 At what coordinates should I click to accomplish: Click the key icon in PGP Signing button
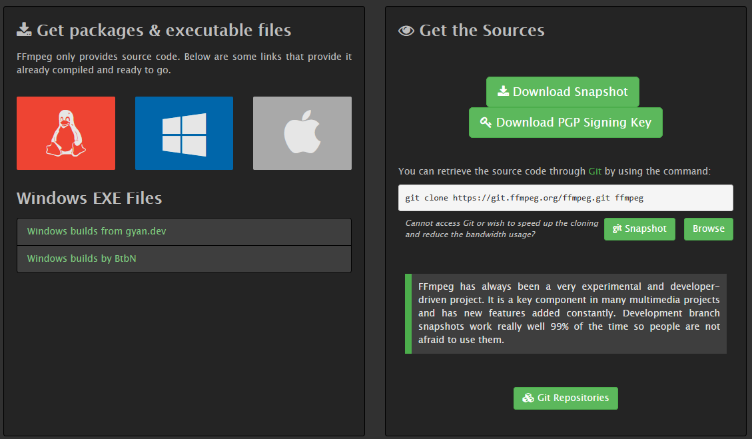pos(486,123)
